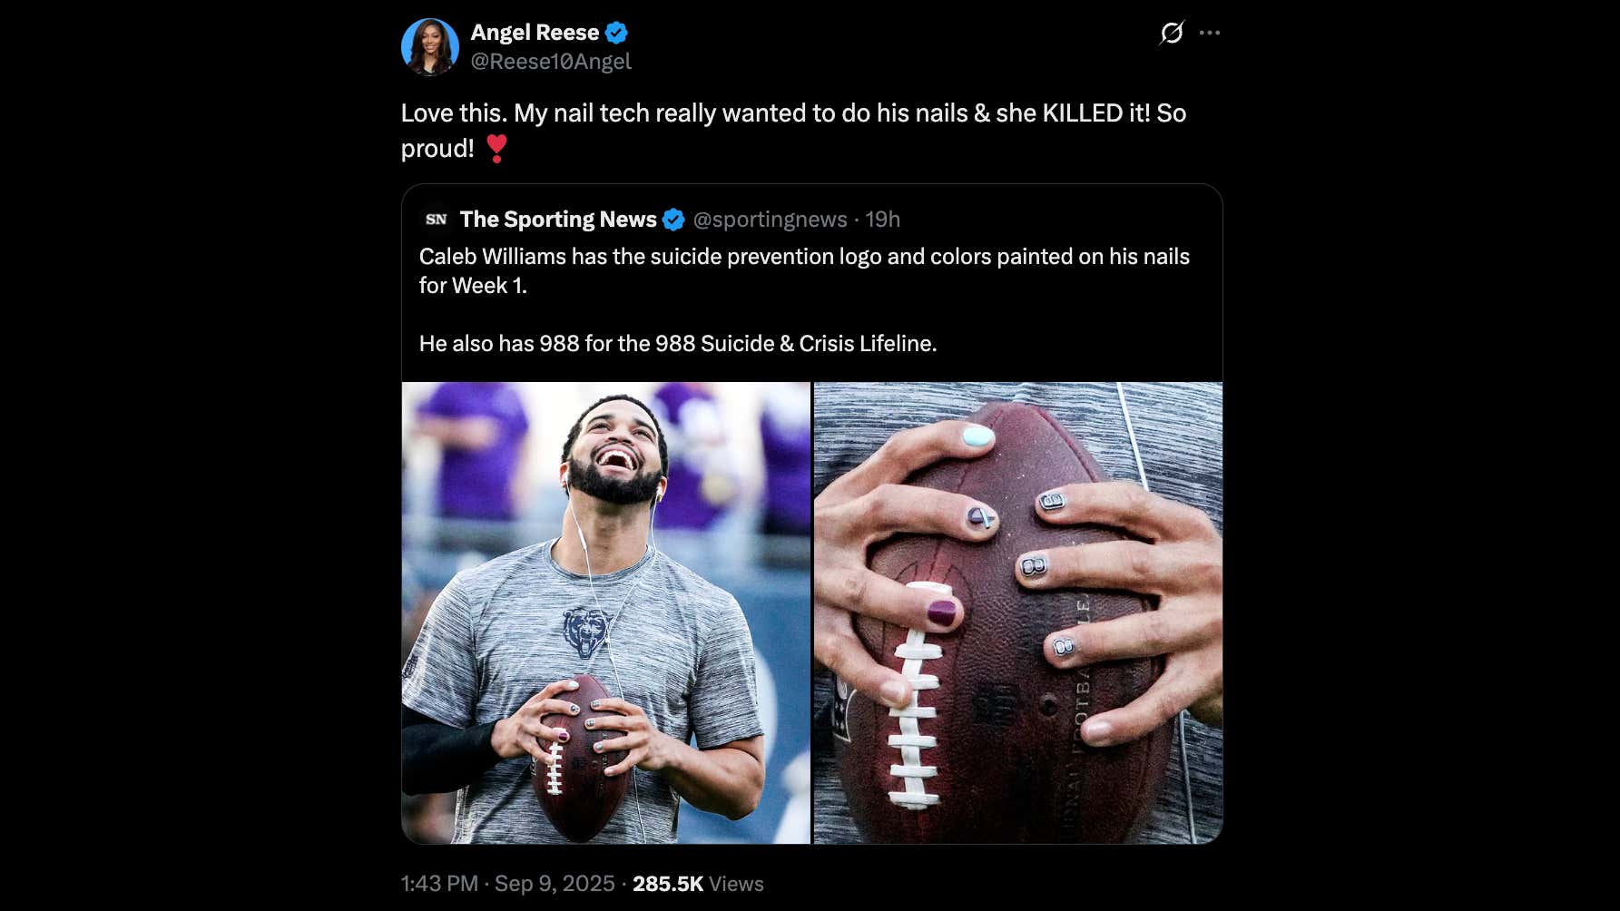Screen dimensions: 1620x911
Task: Select The Sporting News display name
Action: click(558, 219)
